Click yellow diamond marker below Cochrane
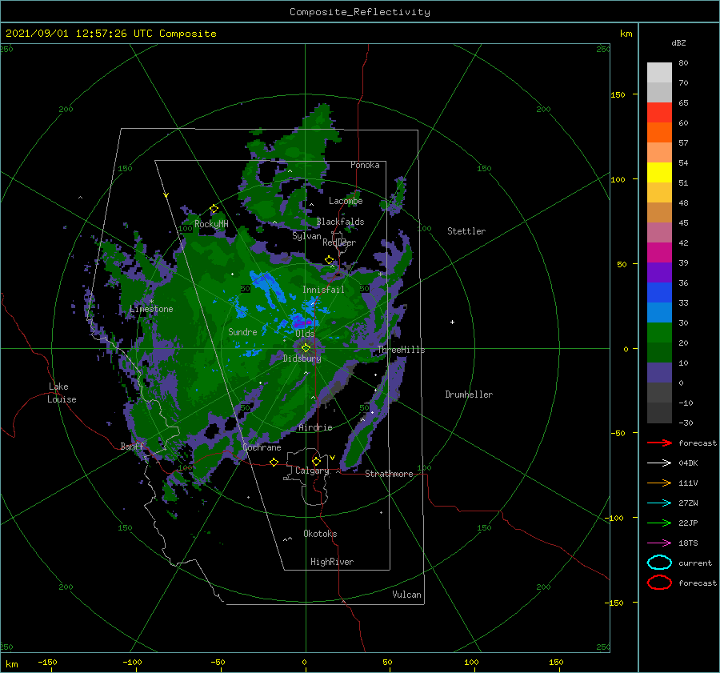This screenshot has width=720, height=673. 274,462
